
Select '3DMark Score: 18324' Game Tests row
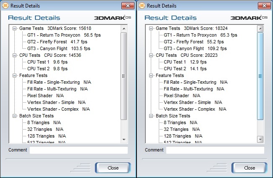click(192, 29)
